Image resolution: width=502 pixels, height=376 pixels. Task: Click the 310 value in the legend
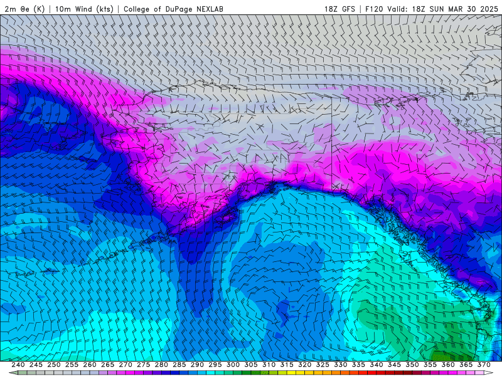point(269,365)
